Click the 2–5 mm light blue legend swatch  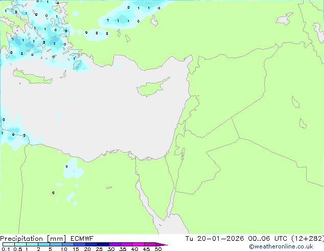coord(44,244)
